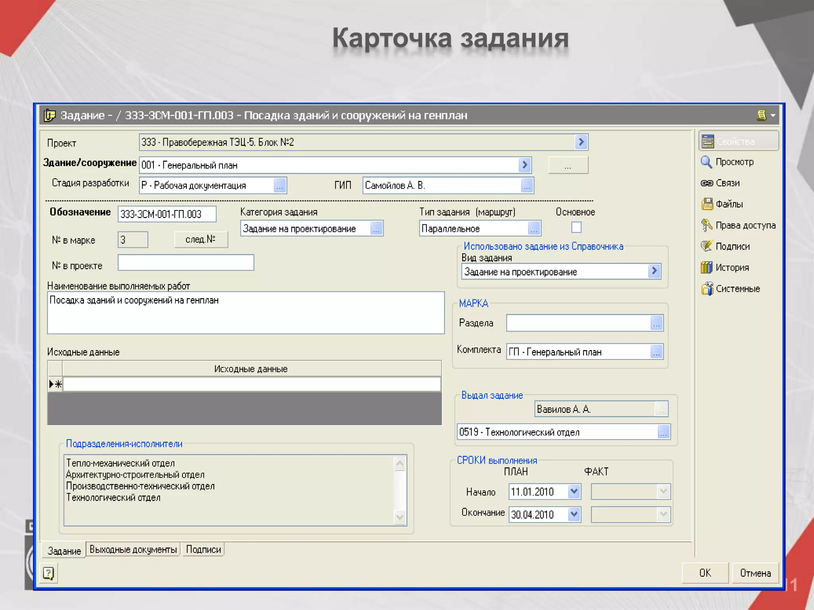Open the Раздела mark selector

[657, 323]
